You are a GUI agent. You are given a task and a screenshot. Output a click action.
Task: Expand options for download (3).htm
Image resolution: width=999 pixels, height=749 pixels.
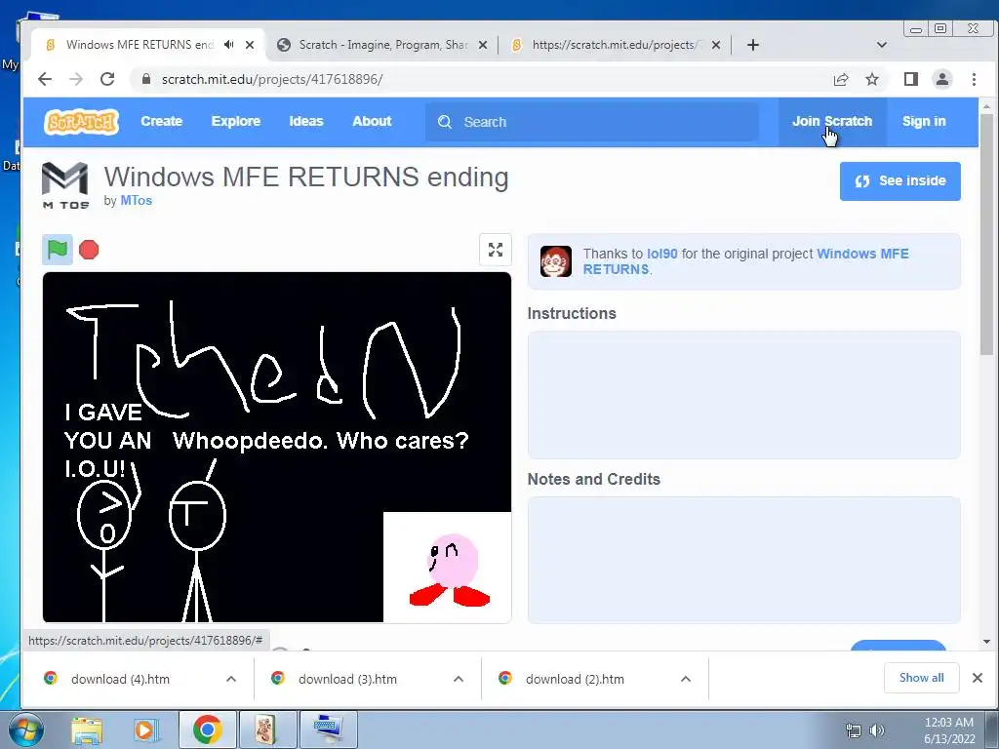[x=459, y=679]
